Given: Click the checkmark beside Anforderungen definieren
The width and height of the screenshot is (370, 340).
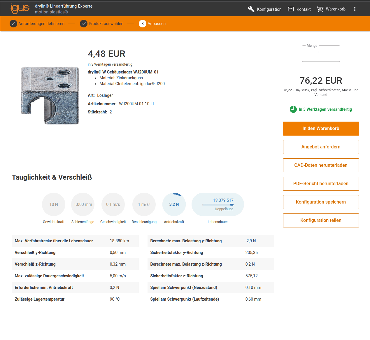Looking at the screenshot, I should click(x=13, y=24).
